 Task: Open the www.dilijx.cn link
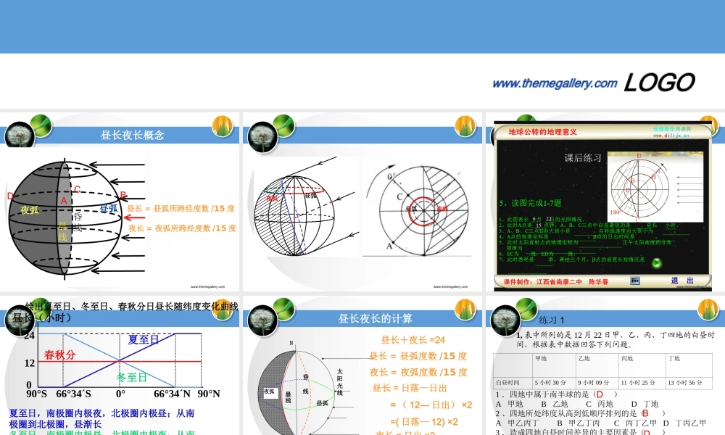tap(671, 136)
